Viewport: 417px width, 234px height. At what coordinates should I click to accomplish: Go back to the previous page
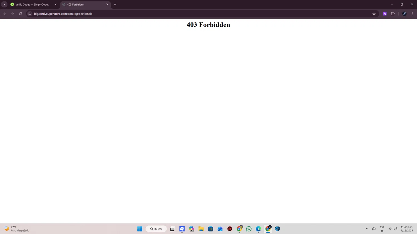tap(5, 14)
